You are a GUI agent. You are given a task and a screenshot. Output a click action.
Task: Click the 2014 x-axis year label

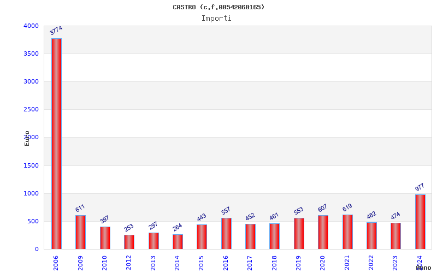[177, 263]
